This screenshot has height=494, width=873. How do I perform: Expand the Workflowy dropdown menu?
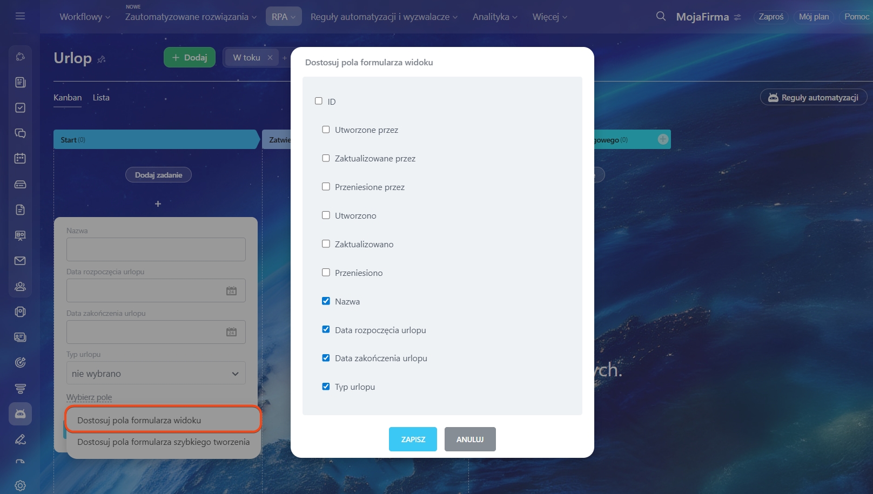pos(85,17)
